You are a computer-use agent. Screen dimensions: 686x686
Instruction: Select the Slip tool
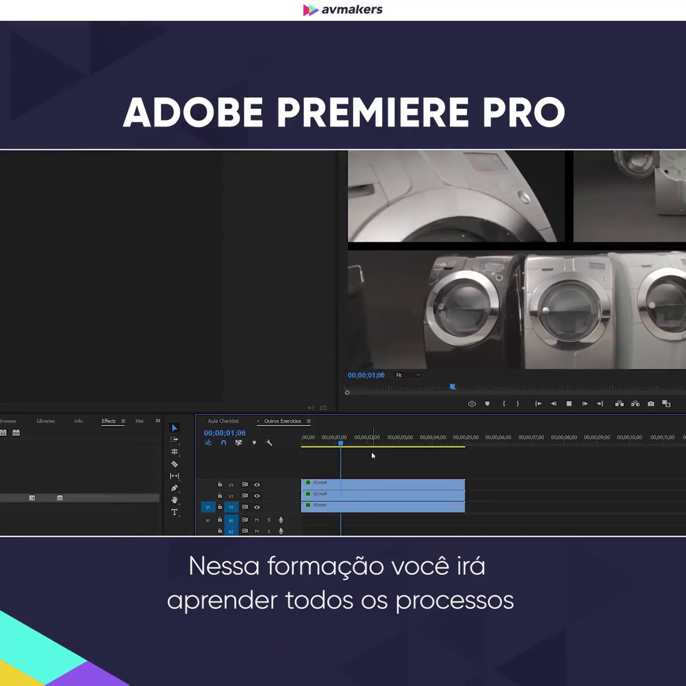pyautogui.click(x=174, y=476)
